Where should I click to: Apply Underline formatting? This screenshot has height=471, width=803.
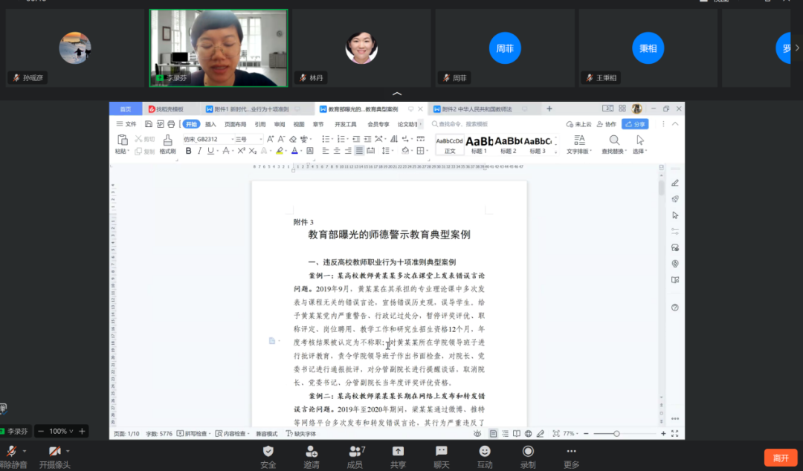pos(210,151)
